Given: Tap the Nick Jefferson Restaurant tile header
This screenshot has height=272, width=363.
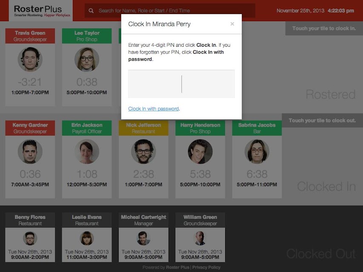Looking at the screenshot, I should 143,128.
